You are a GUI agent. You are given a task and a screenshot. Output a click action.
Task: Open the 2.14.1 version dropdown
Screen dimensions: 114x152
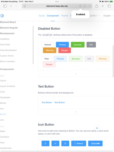95,16
